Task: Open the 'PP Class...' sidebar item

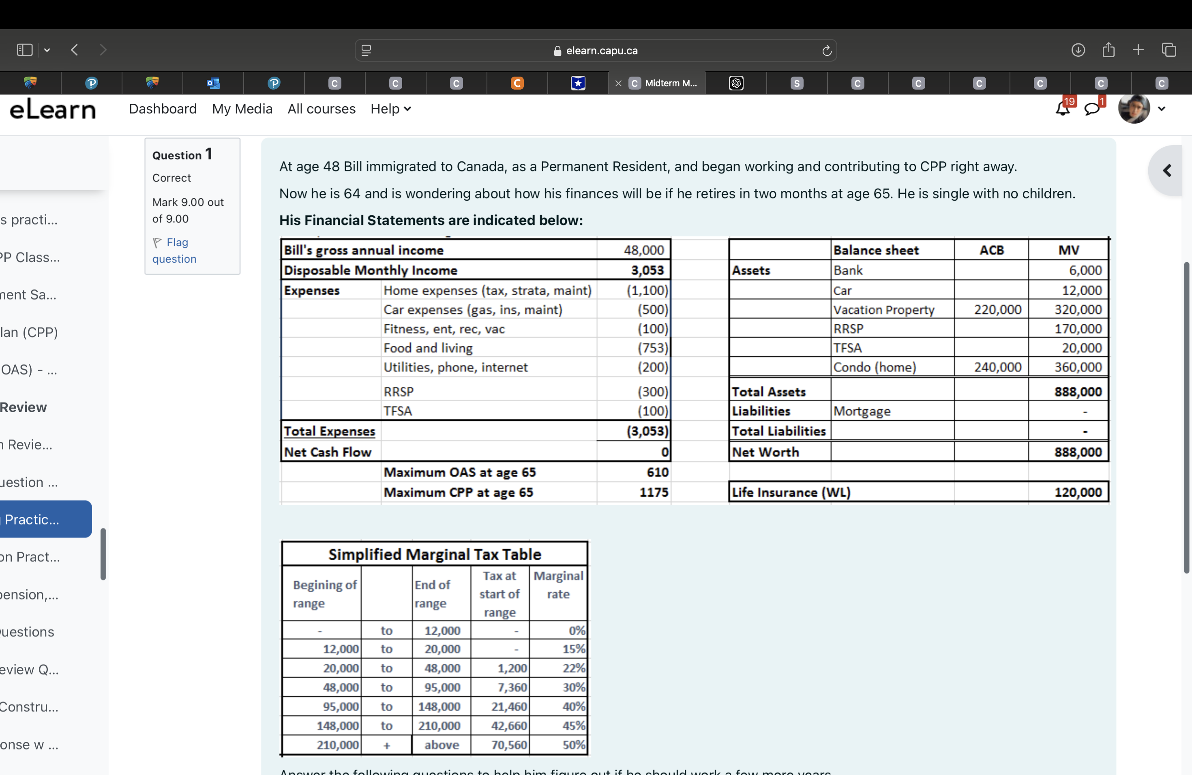Action: pos(30,257)
